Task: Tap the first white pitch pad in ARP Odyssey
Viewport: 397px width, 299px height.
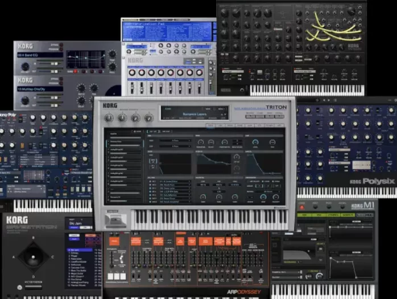Action: [111, 276]
